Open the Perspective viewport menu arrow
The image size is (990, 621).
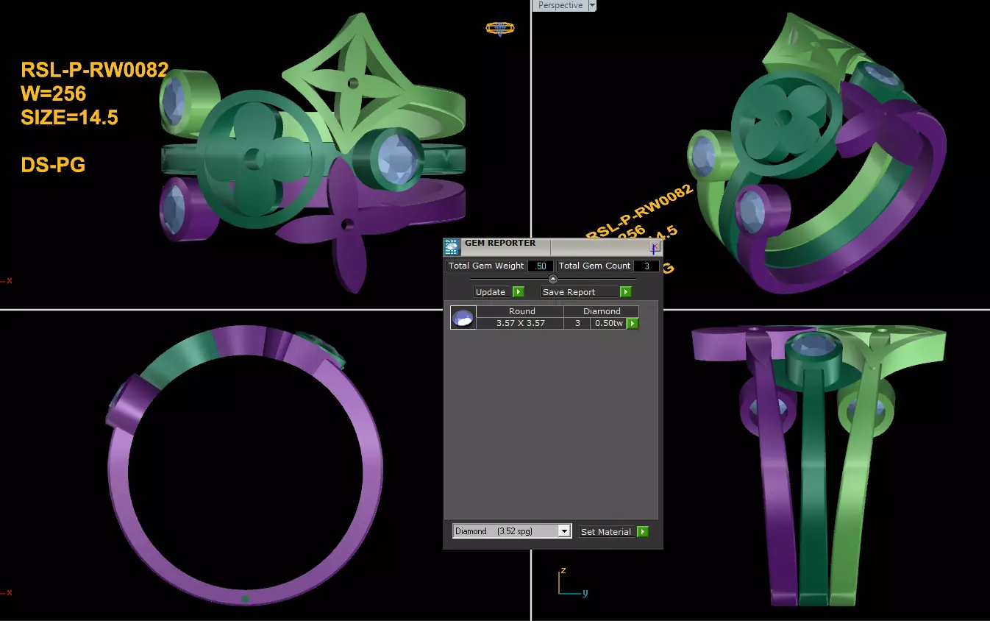(593, 5)
